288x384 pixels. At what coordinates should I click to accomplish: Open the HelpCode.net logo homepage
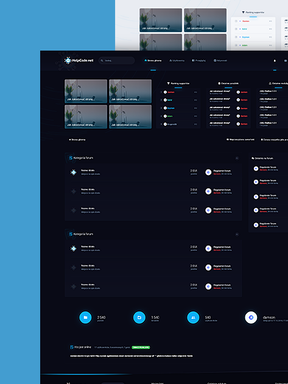coord(79,60)
